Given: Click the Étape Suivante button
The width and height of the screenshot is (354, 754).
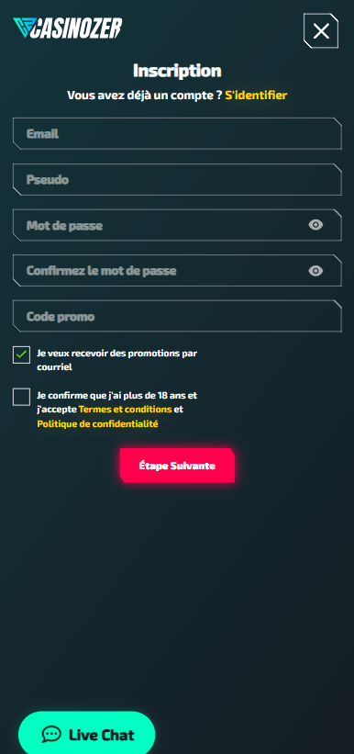Looking at the screenshot, I should [x=177, y=466].
